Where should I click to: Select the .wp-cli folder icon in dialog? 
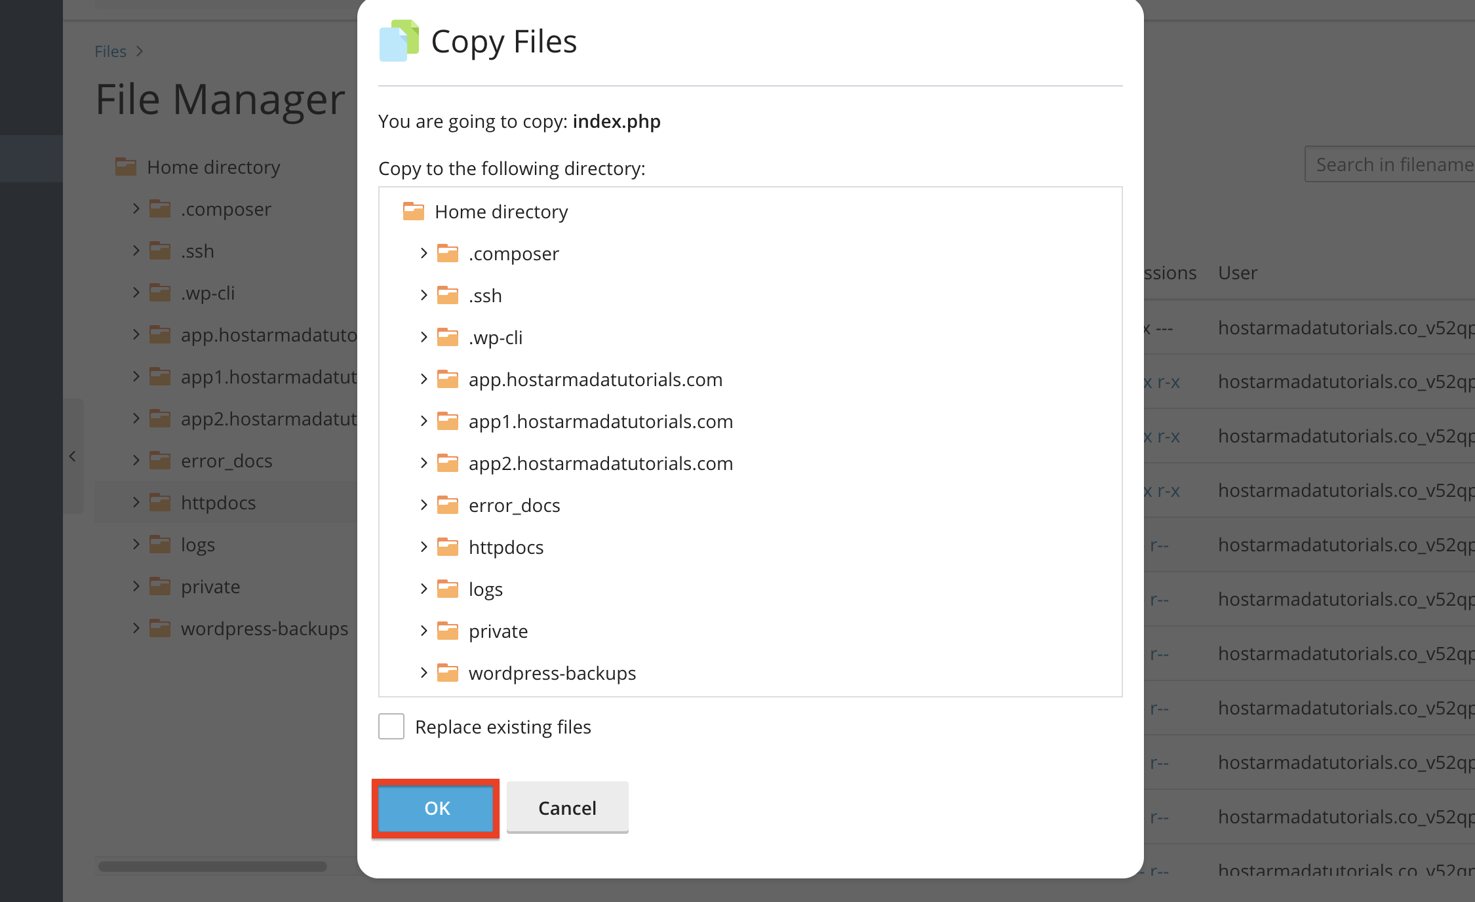pyautogui.click(x=448, y=337)
